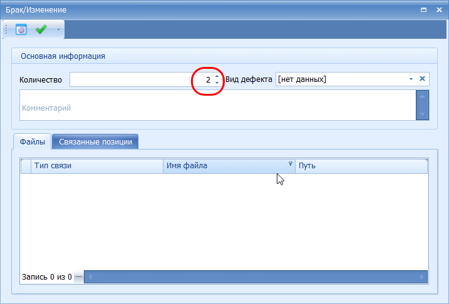The image size is (449, 304).
Task: Increase Количество with the up spinner arrow
Action: [x=217, y=76]
